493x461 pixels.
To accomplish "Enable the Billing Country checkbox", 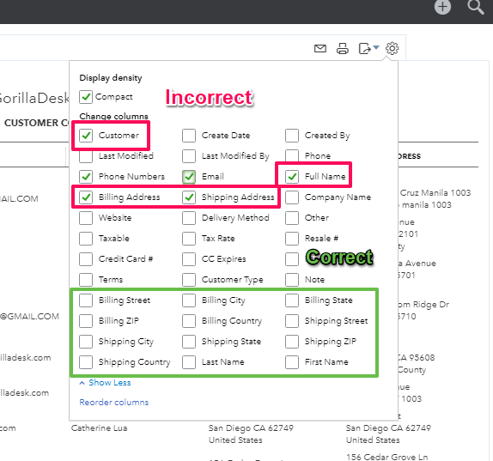I will pos(189,321).
